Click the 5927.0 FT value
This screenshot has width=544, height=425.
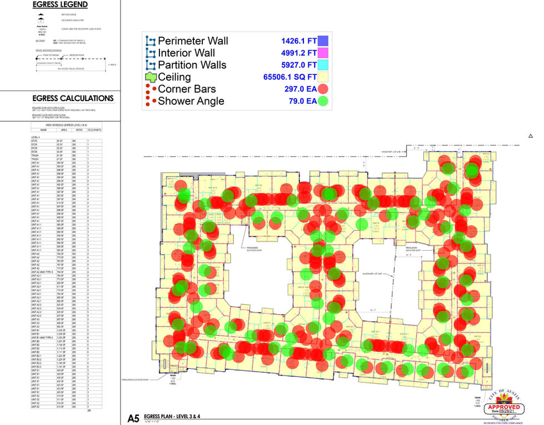299,65
